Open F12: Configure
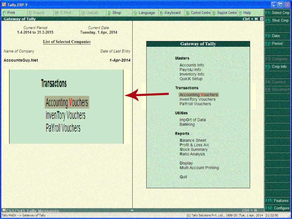Image resolution: width=292 pixels, height=219 pixels. point(277,208)
